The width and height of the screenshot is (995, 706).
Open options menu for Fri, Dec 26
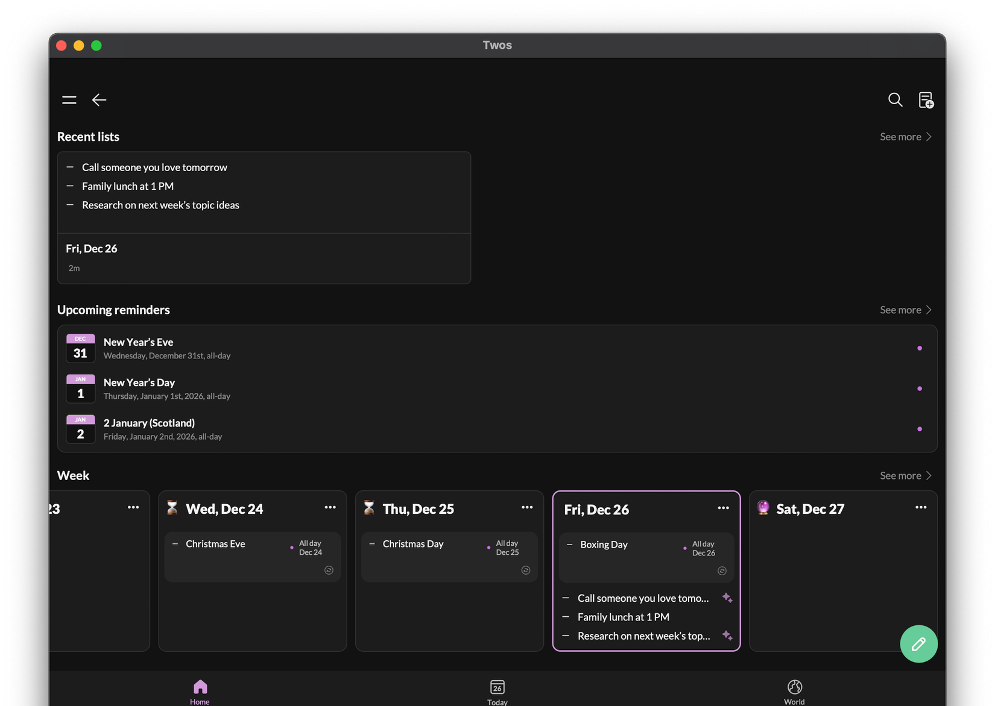(x=723, y=508)
